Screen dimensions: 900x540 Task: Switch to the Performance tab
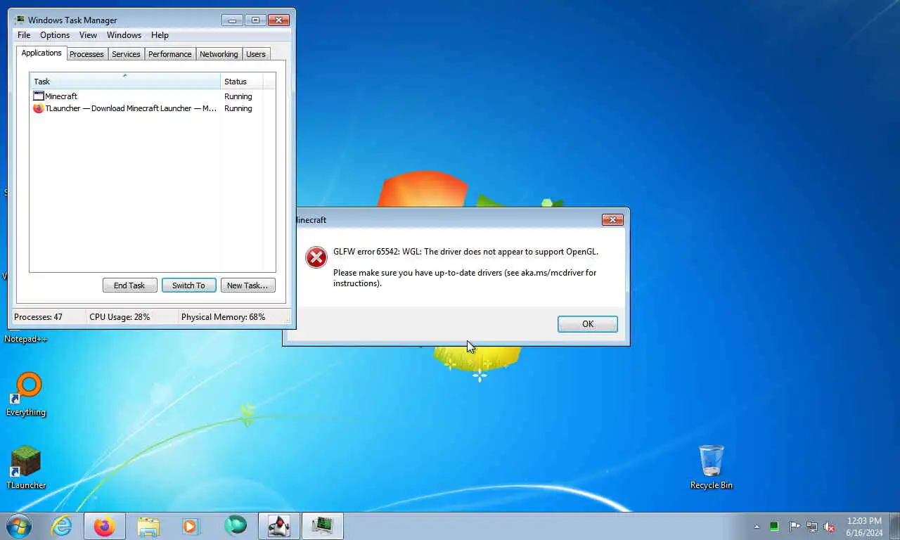tap(169, 54)
